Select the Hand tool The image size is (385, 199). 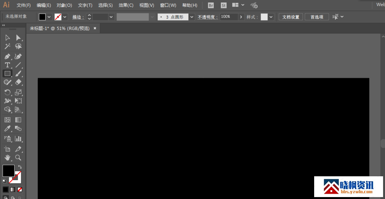click(7, 157)
